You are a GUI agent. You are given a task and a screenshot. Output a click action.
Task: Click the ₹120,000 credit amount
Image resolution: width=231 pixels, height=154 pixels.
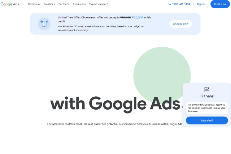pyautogui.click(x=137, y=17)
